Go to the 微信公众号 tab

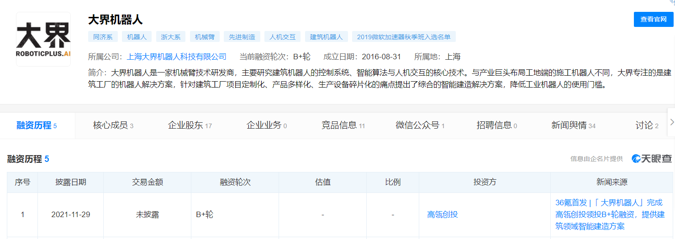tap(420, 125)
